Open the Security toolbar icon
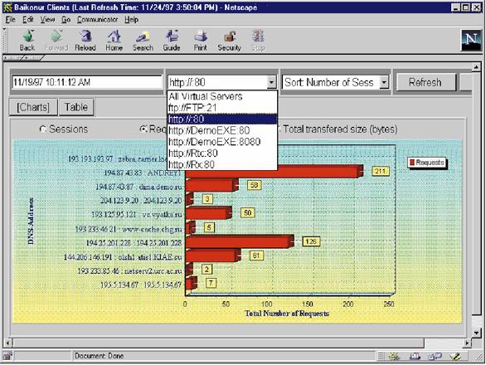The height and width of the screenshot is (365, 486). (x=230, y=41)
